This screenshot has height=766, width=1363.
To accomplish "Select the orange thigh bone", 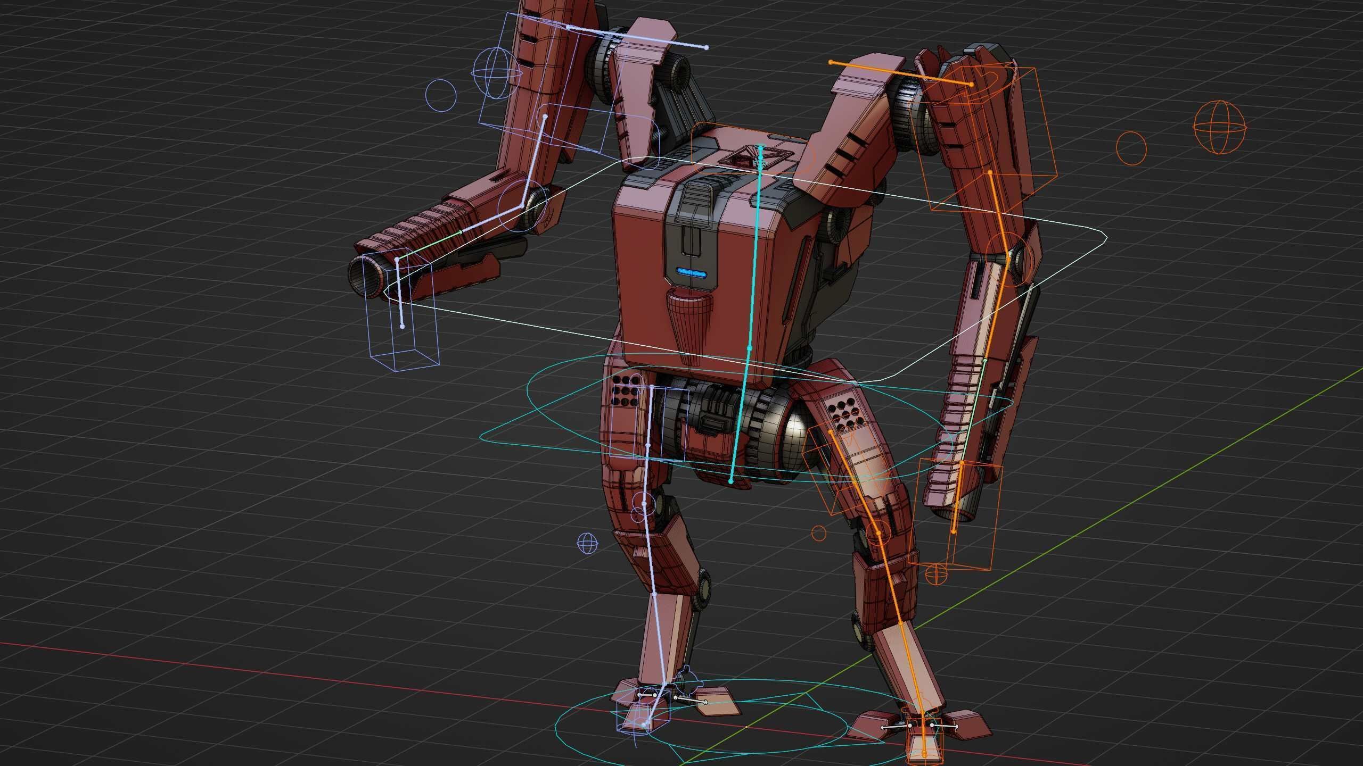I will (855, 482).
